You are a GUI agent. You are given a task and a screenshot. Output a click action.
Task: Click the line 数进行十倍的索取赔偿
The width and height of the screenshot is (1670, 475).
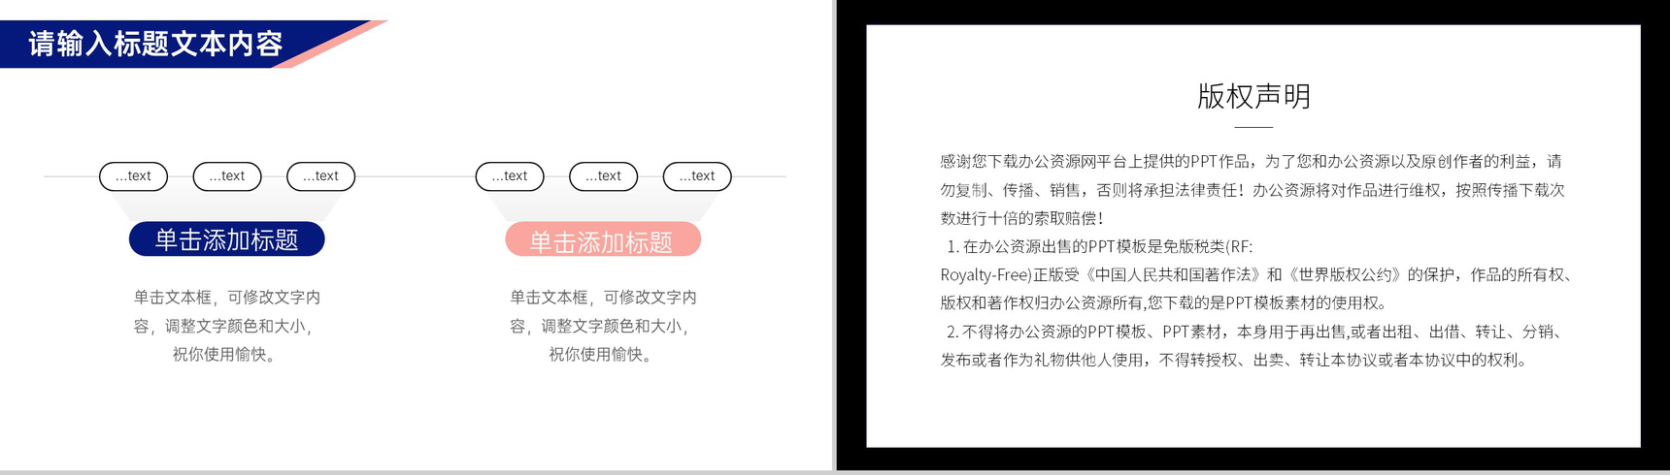point(1022,218)
